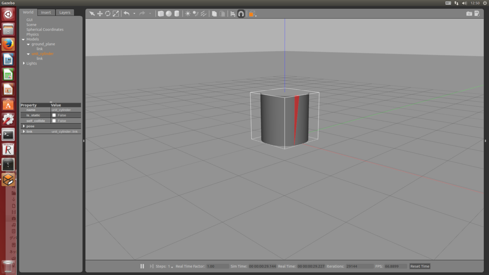Click the undo arrow icon
Image resolution: width=489 pixels, height=275 pixels.
[127, 13]
